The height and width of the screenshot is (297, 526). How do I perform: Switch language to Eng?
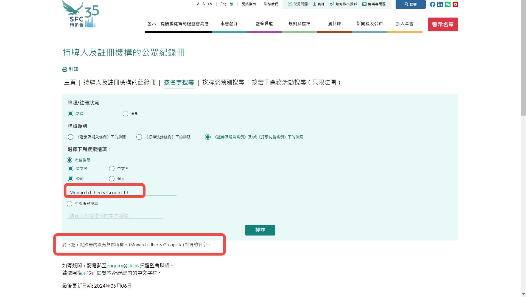223,4
